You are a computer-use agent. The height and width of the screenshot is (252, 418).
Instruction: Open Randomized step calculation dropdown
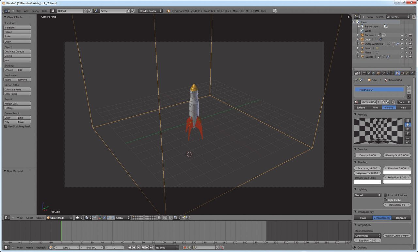[x=367, y=235]
